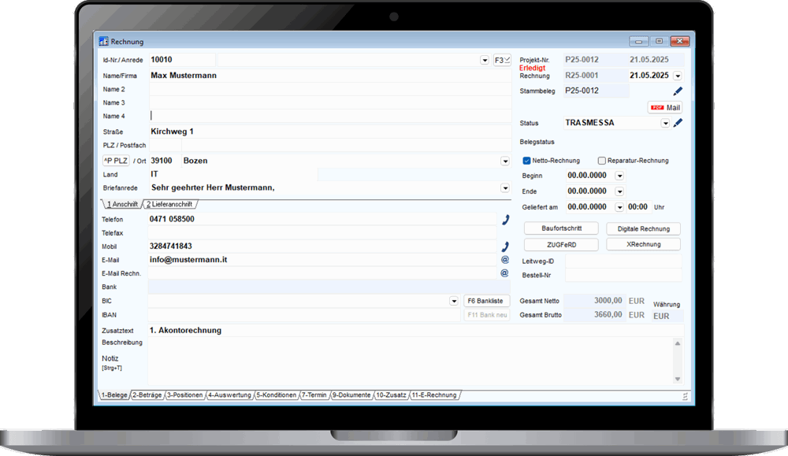Edit Stammbeleg with the pencil icon

[x=678, y=91]
